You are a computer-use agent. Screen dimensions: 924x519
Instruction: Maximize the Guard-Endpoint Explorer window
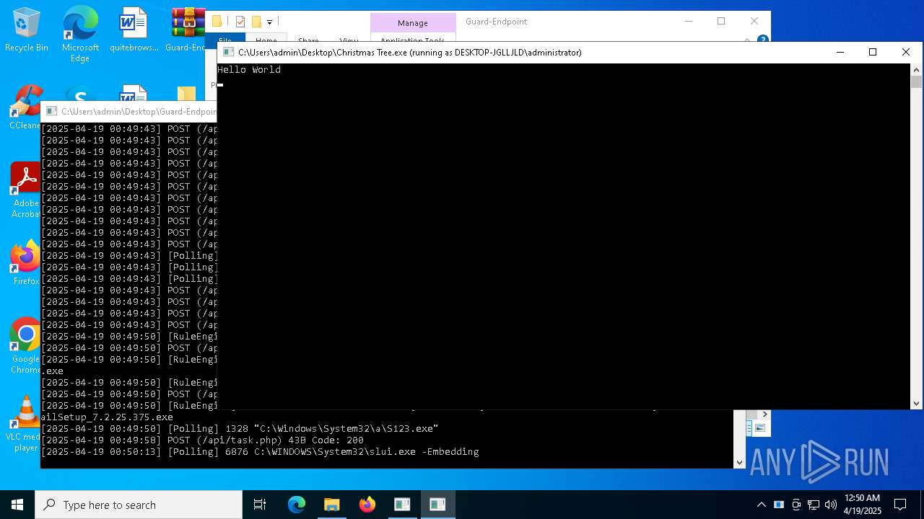pos(721,21)
